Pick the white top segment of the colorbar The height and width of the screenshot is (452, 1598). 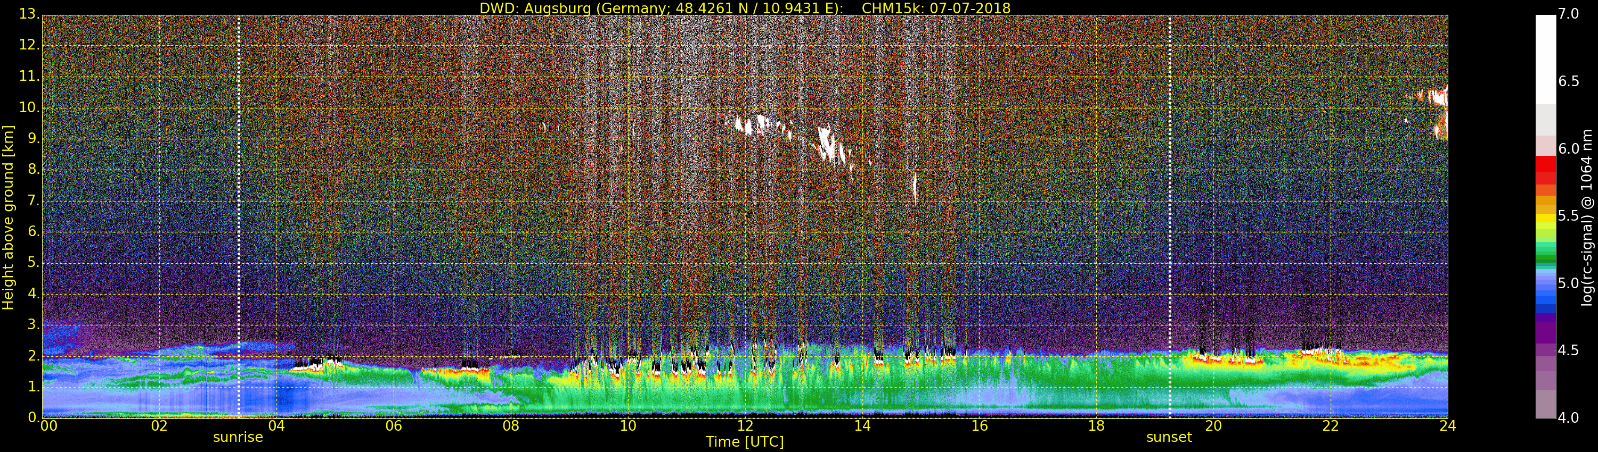pos(1545,59)
